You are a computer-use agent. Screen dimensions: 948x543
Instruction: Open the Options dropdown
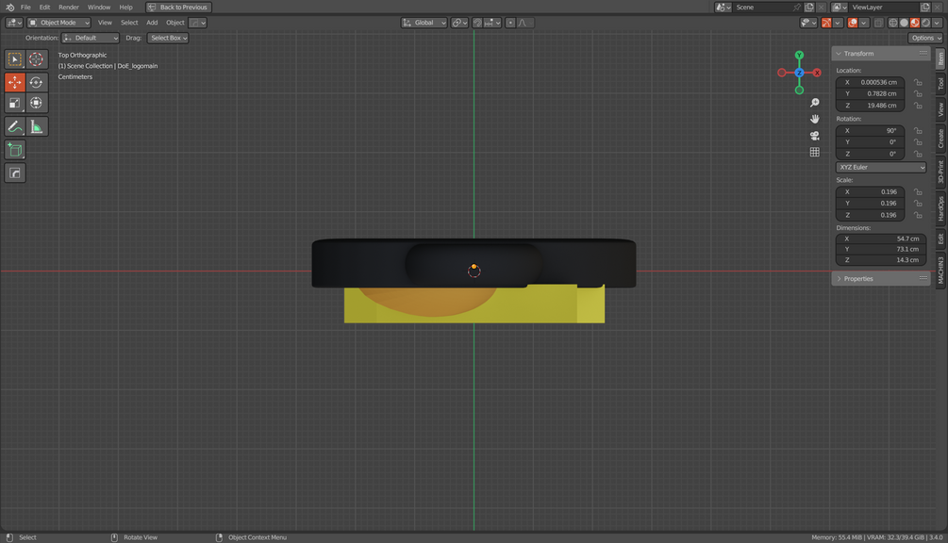[x=925, y=38]
